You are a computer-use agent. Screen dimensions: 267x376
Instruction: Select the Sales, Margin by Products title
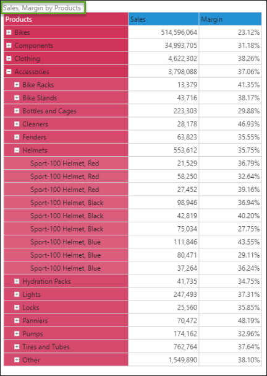tap(42, 8)
